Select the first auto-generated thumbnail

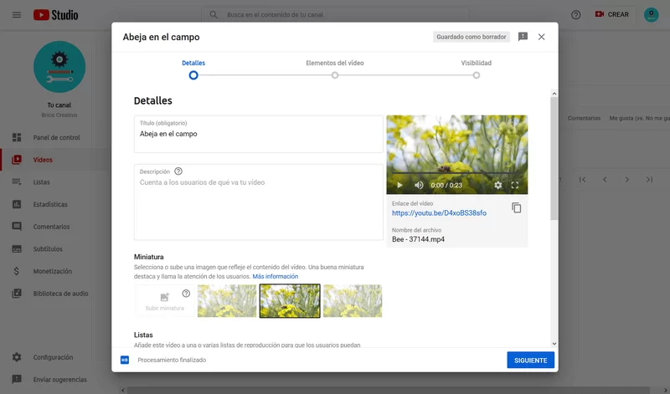pyautogui.click(x=227, y=301)
